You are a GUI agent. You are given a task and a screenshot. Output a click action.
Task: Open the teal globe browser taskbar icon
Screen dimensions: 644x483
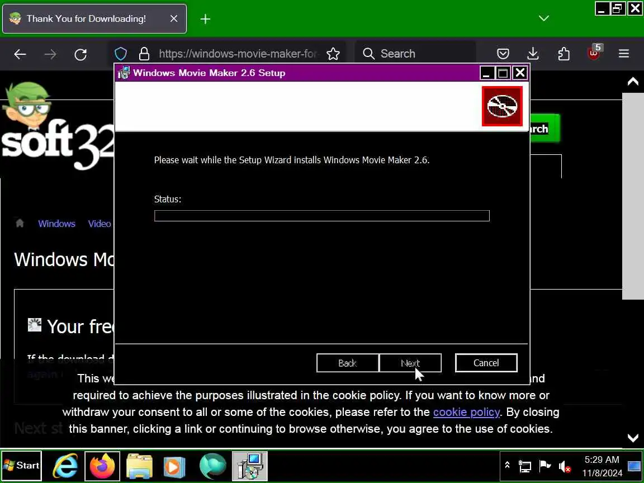[x=213, y=466]
